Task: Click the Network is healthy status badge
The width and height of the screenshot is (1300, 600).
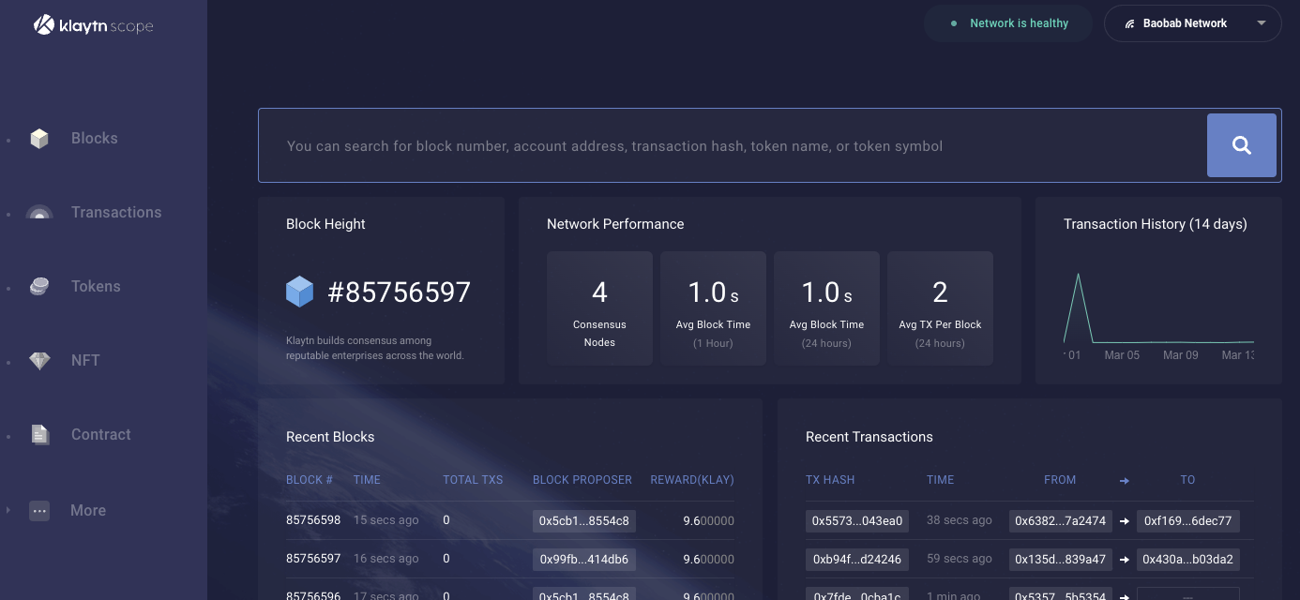Action: coord(1008,23)
